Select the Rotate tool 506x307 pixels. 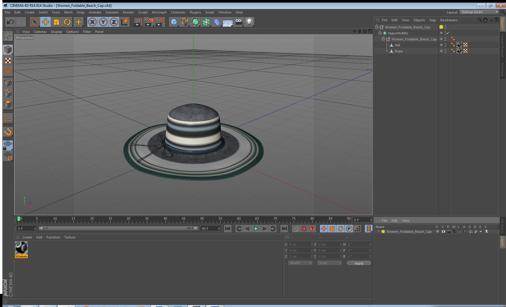[x=67, y=22]
